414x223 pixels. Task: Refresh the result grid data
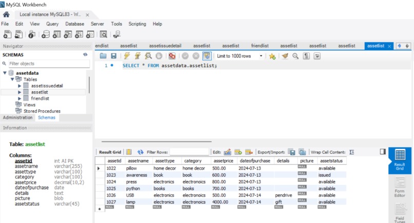(140, 152)
